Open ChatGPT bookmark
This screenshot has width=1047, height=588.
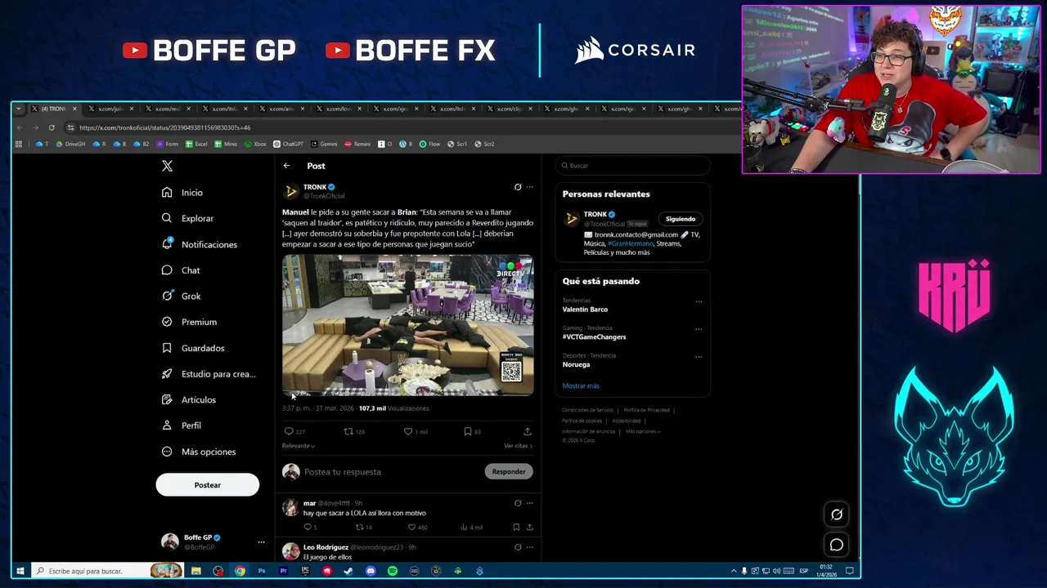(x=288, y=144)
